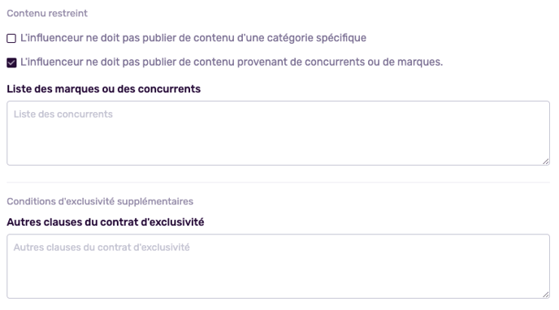Enable the specific category content restriction checkbox
This screenshot has width=559, height=310.
(11, 38)
